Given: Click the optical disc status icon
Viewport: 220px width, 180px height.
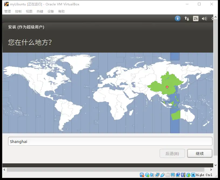Looking at the screenshot, I should tap(147, 175).
